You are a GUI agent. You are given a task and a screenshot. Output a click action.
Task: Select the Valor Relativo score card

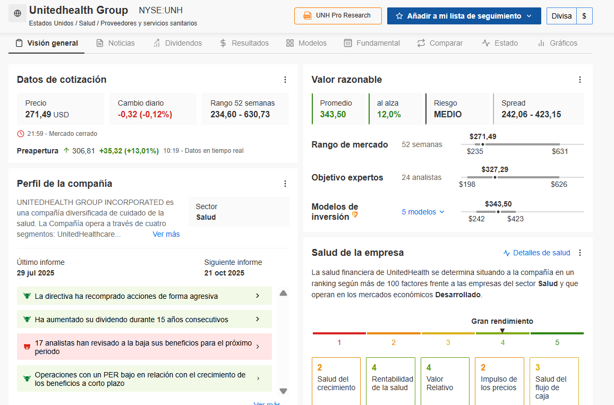click(445, 381)
